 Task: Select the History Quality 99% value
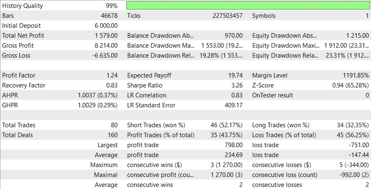[x=111, y=6]
